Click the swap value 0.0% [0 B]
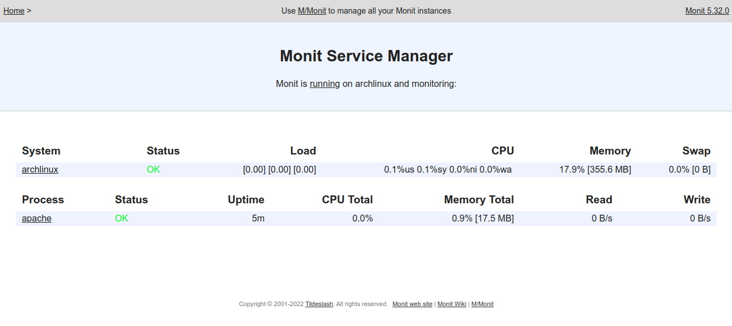 [689, 169]
